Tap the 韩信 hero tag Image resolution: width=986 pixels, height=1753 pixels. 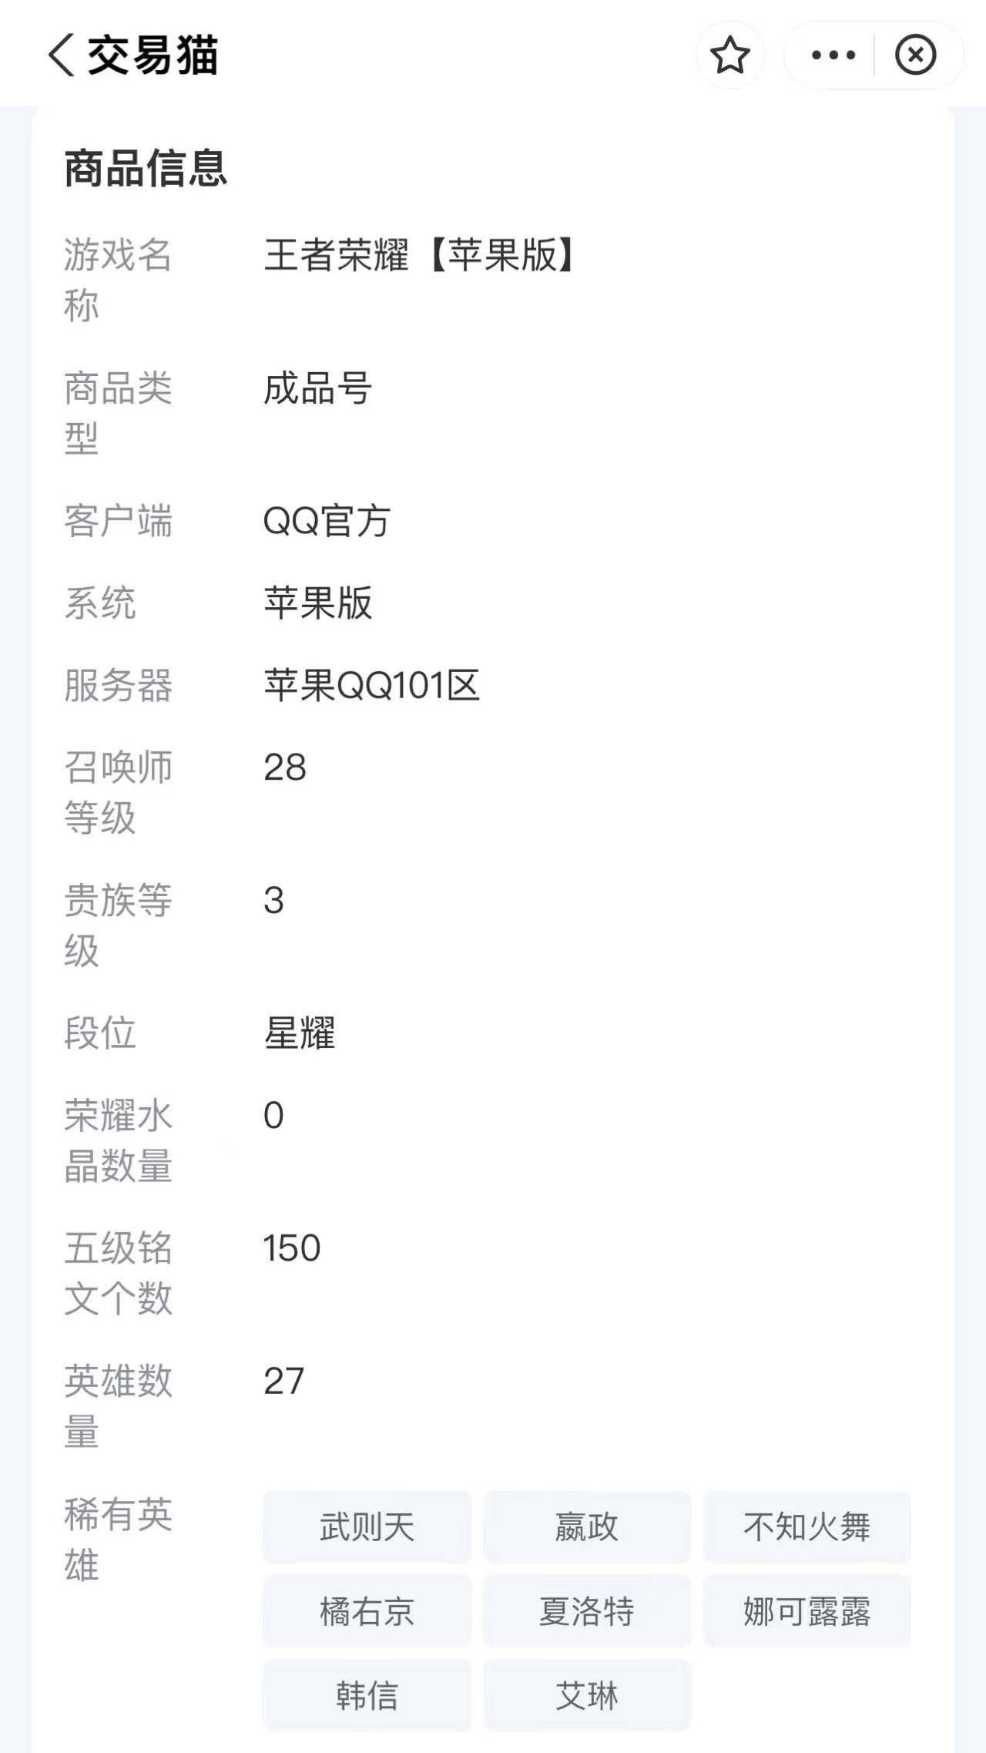click(x=367, y=1695)
